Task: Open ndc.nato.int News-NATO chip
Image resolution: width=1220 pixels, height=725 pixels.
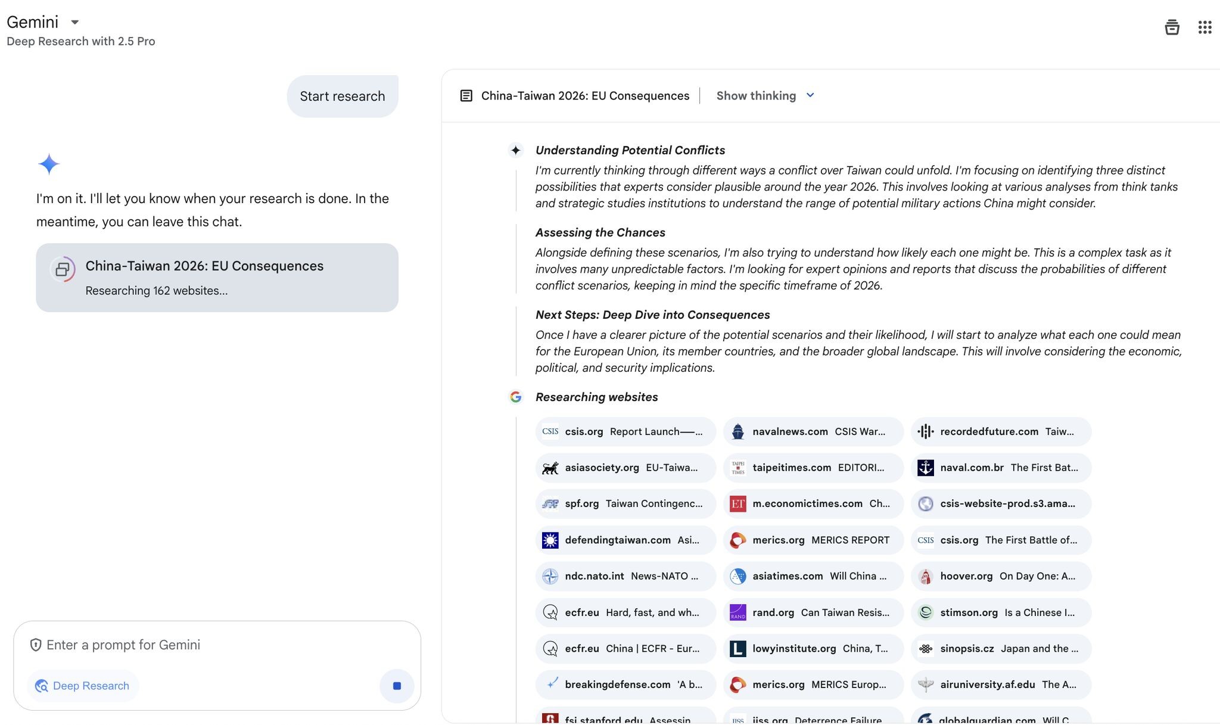Action: pyautogui.click(x=625, y=576)
